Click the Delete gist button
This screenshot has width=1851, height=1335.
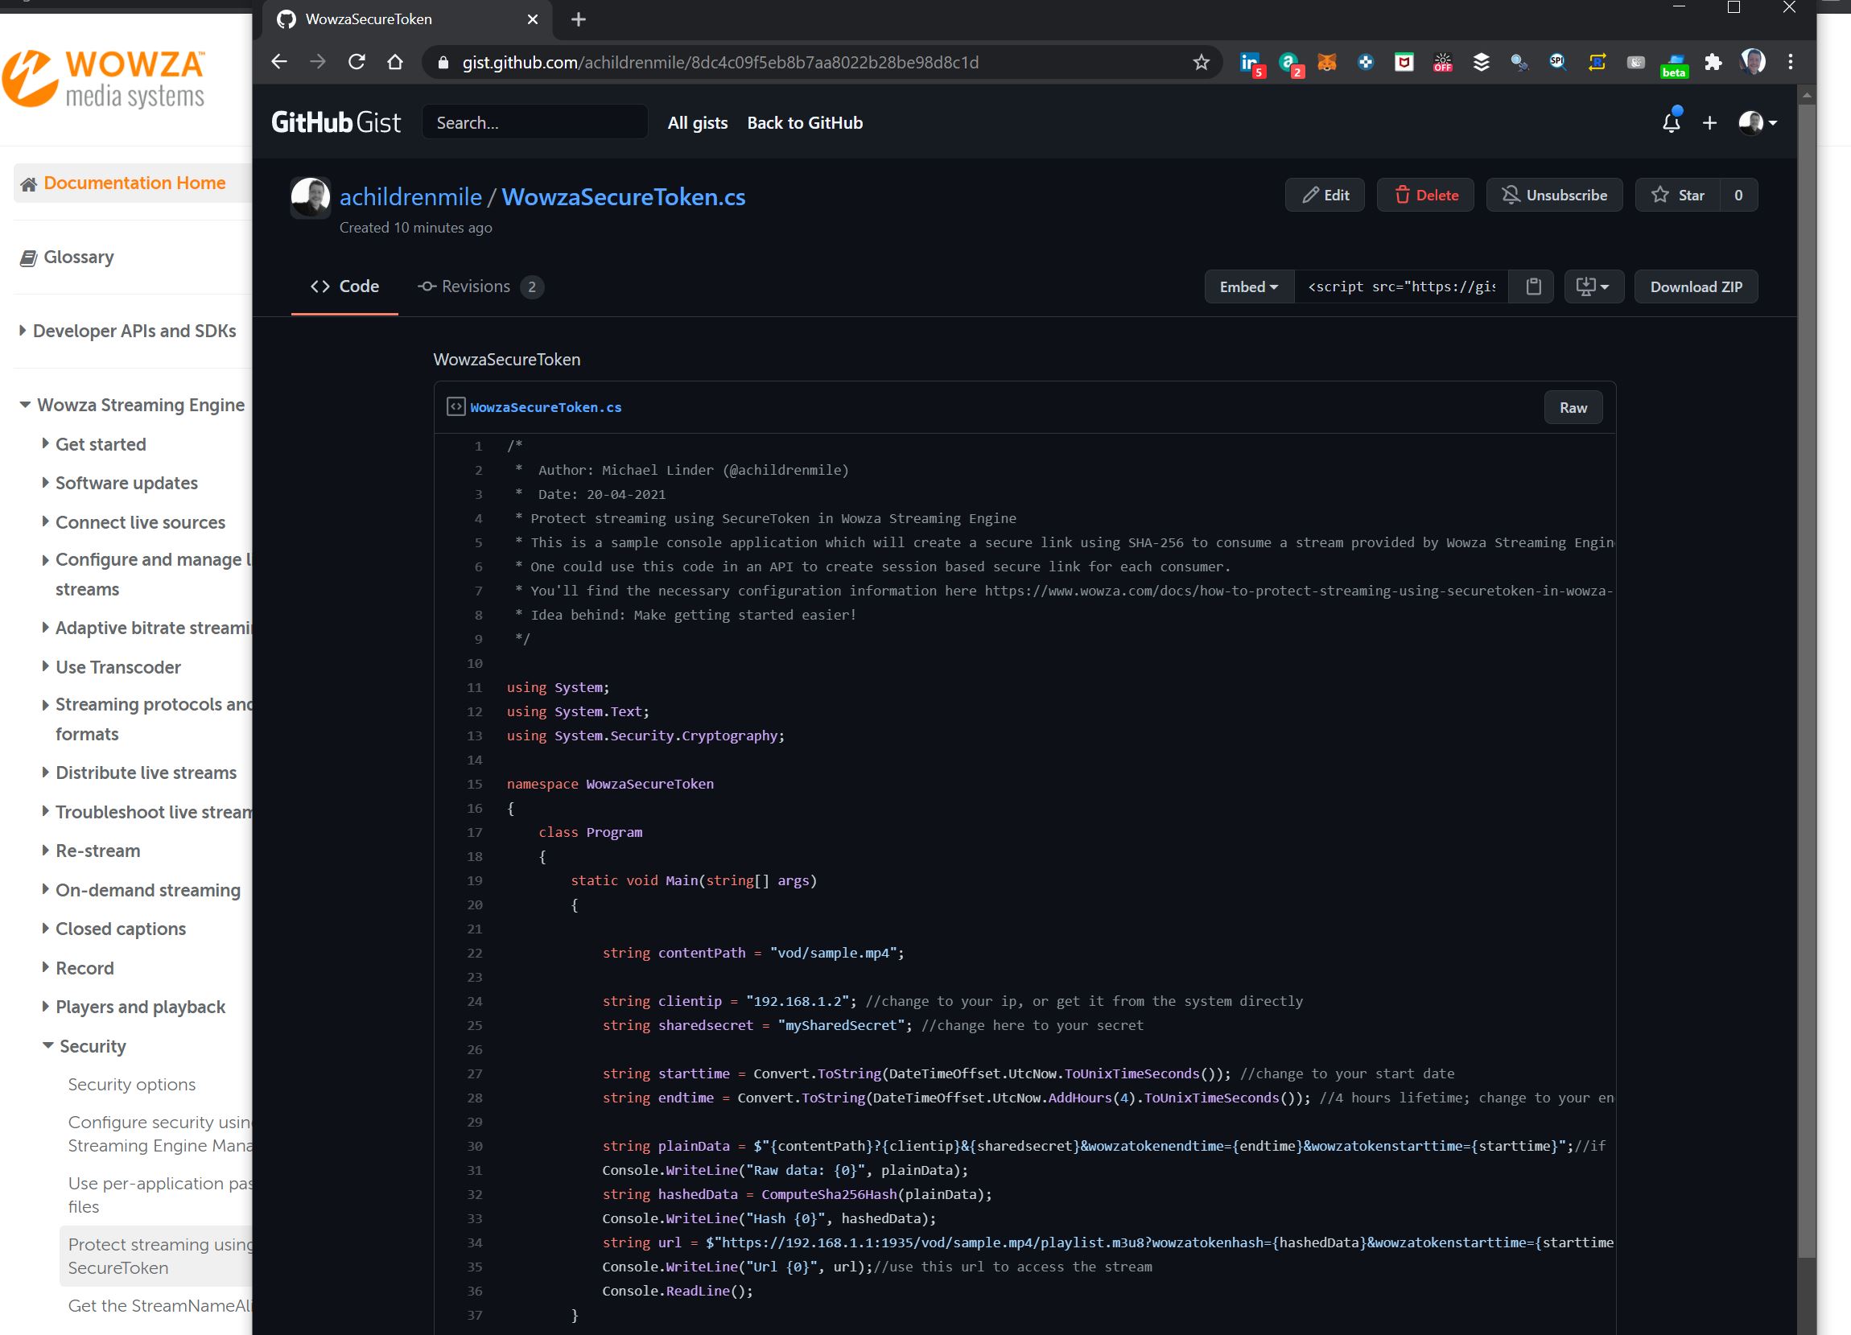(x=1425, y=195)
